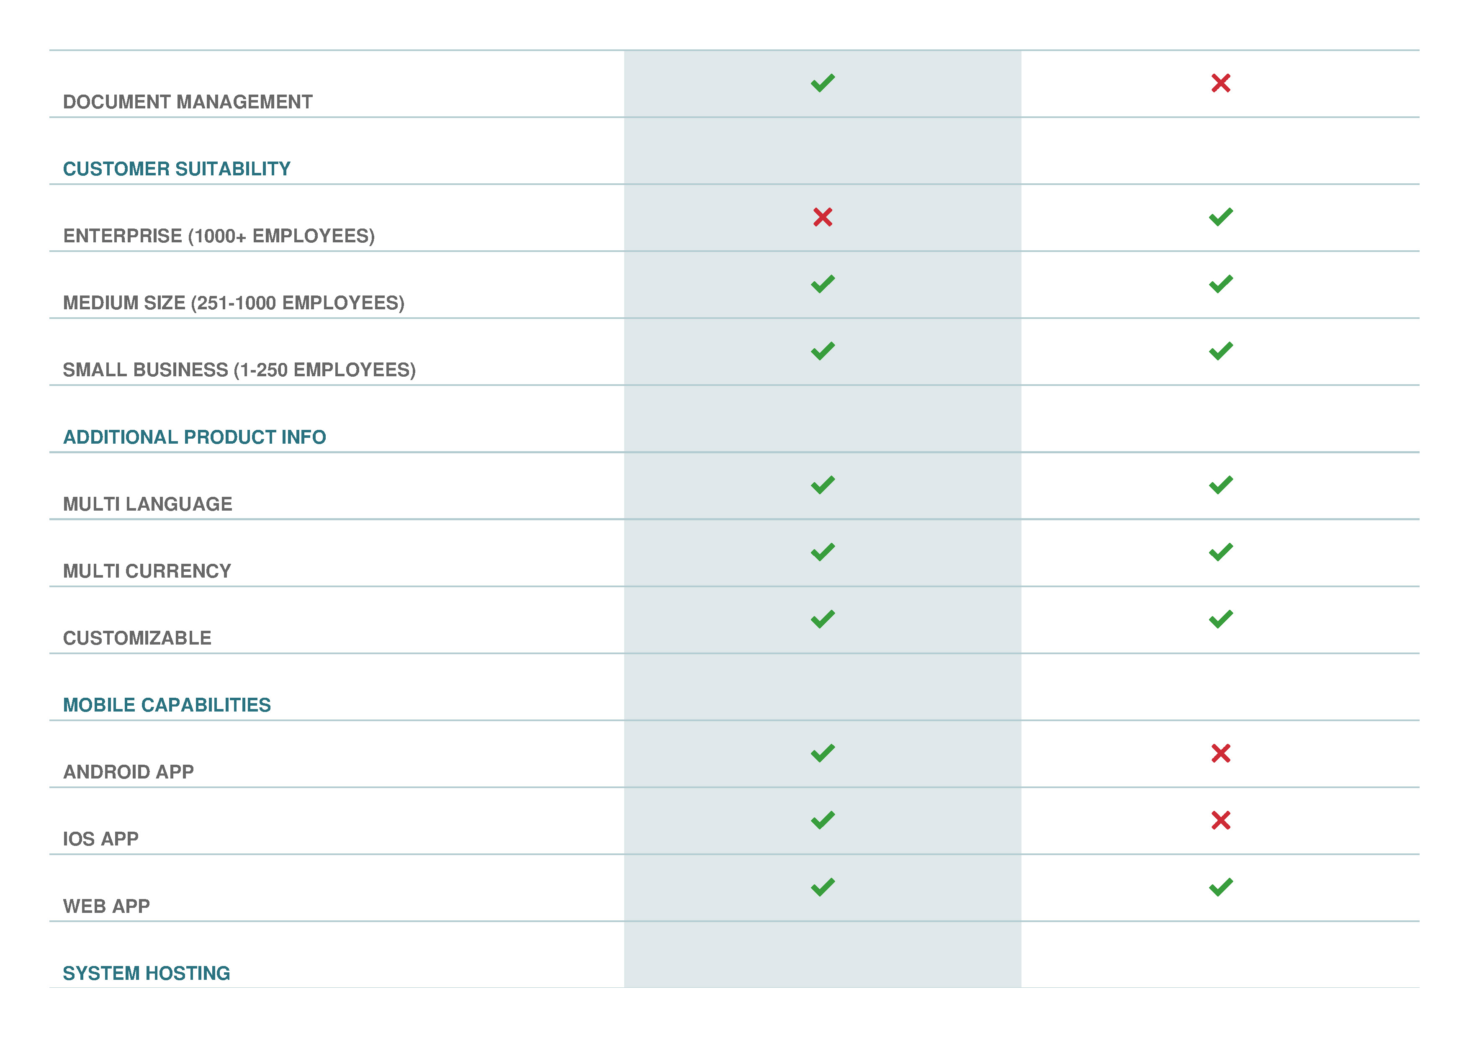The width and height of the screenshot is (1469, 1038).
Task: Select the Additional Product Info heading
Action: point(195,437)
